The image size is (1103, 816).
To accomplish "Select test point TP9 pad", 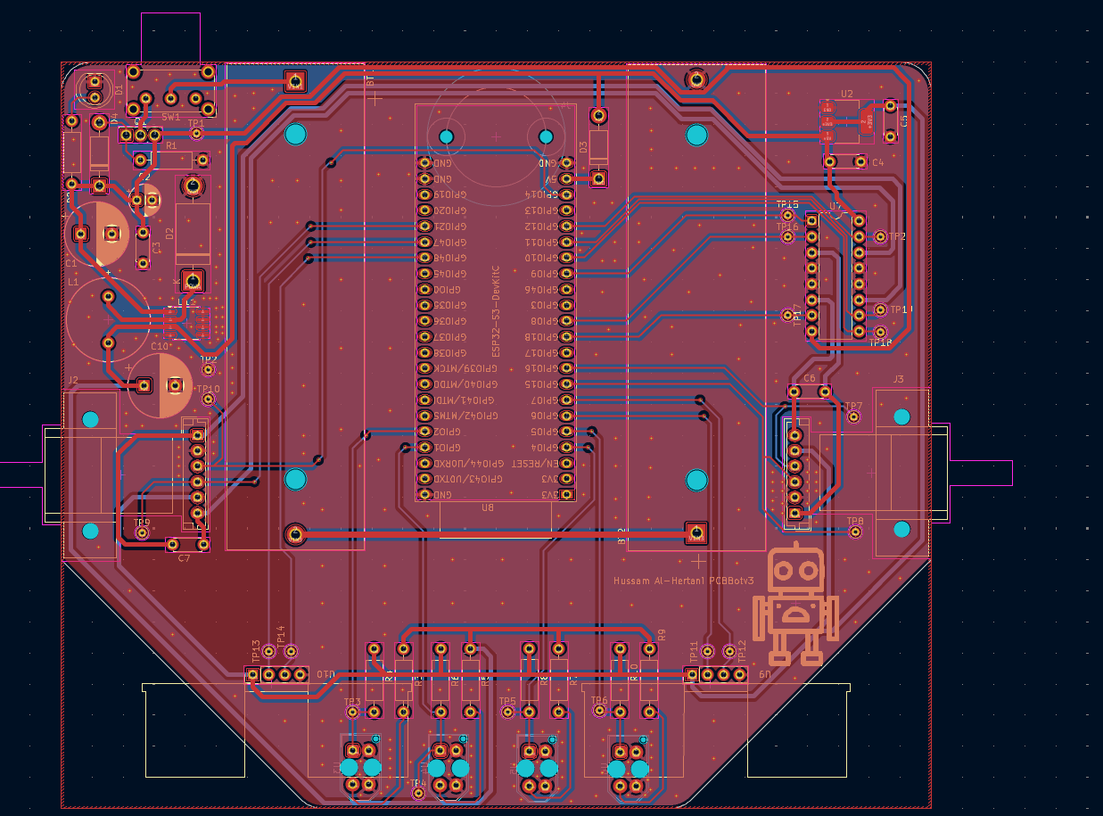I will click(x=142, y=532).
